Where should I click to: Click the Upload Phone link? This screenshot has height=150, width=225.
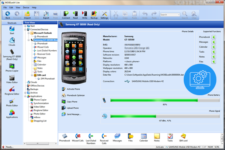[x=70, y=108]
